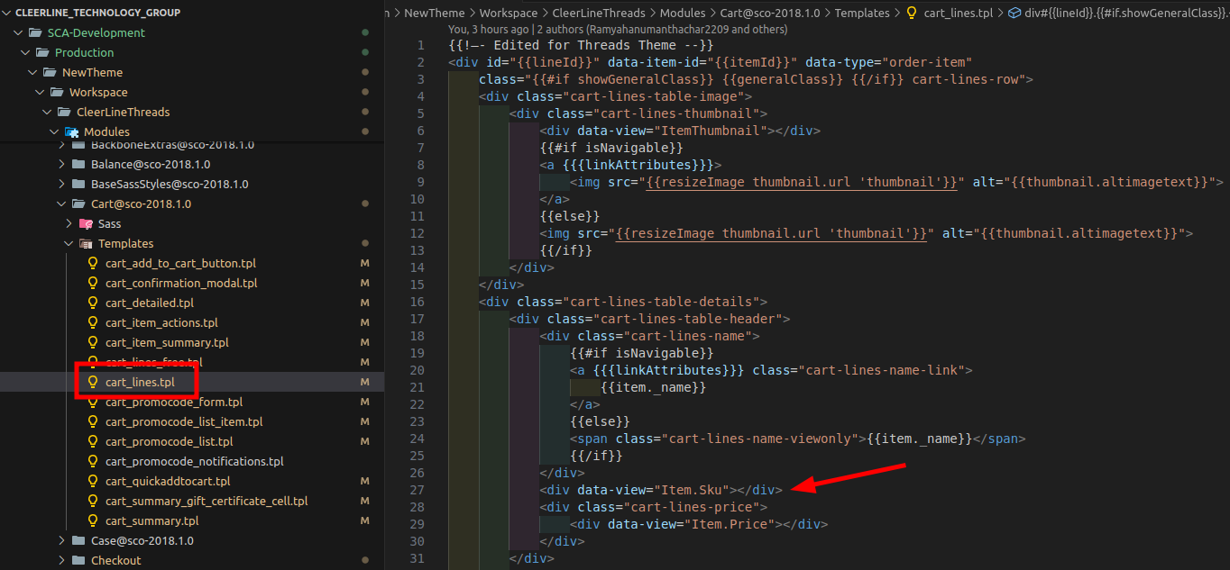Open cart_promocode_form.tpl from the explorer
Viewport: 1230px width, 570px height.
[x=173, y=403]
